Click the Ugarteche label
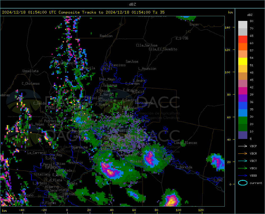 pyautogui.click(x=79, y=147)
